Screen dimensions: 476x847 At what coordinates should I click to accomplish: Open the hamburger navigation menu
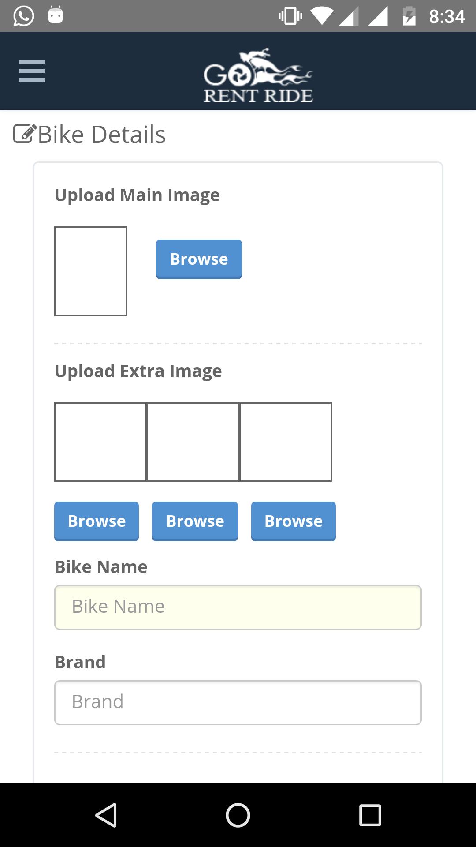coord(32,71)
